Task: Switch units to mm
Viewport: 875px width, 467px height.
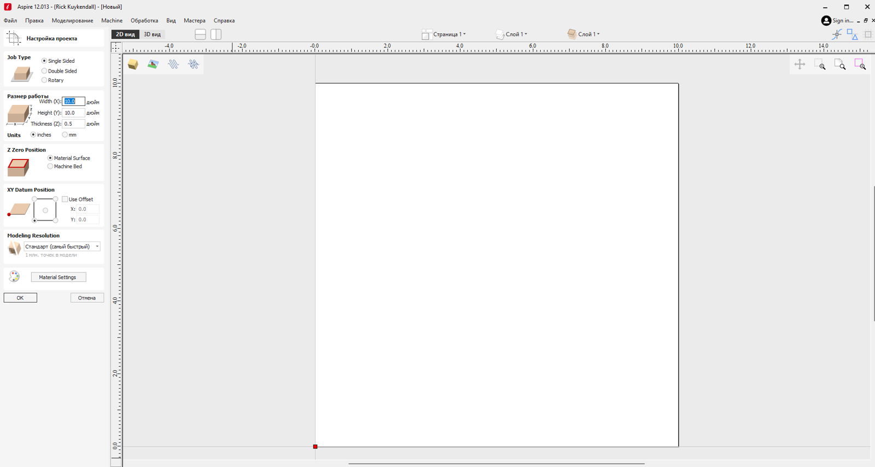Action: (65, 135)
